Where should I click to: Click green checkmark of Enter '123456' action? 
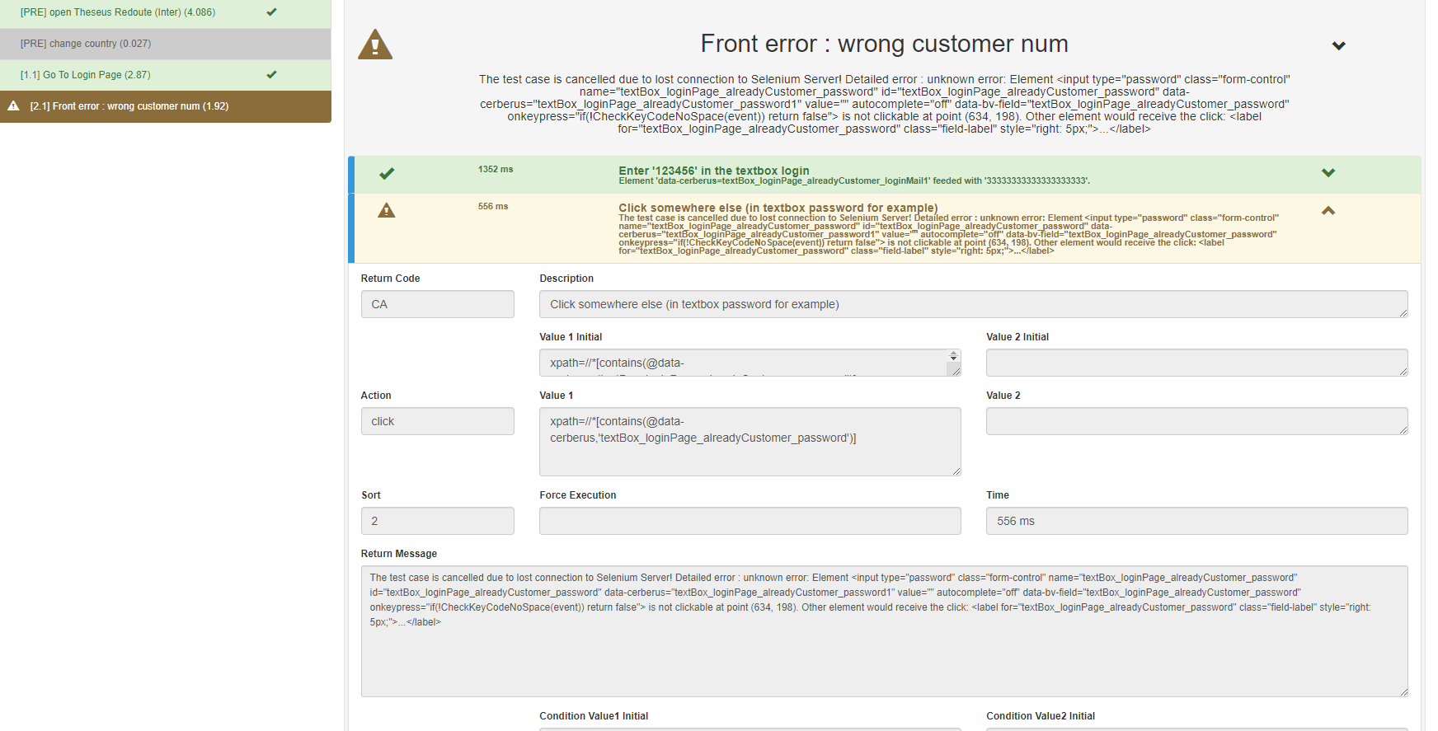[x=387, y=173]
